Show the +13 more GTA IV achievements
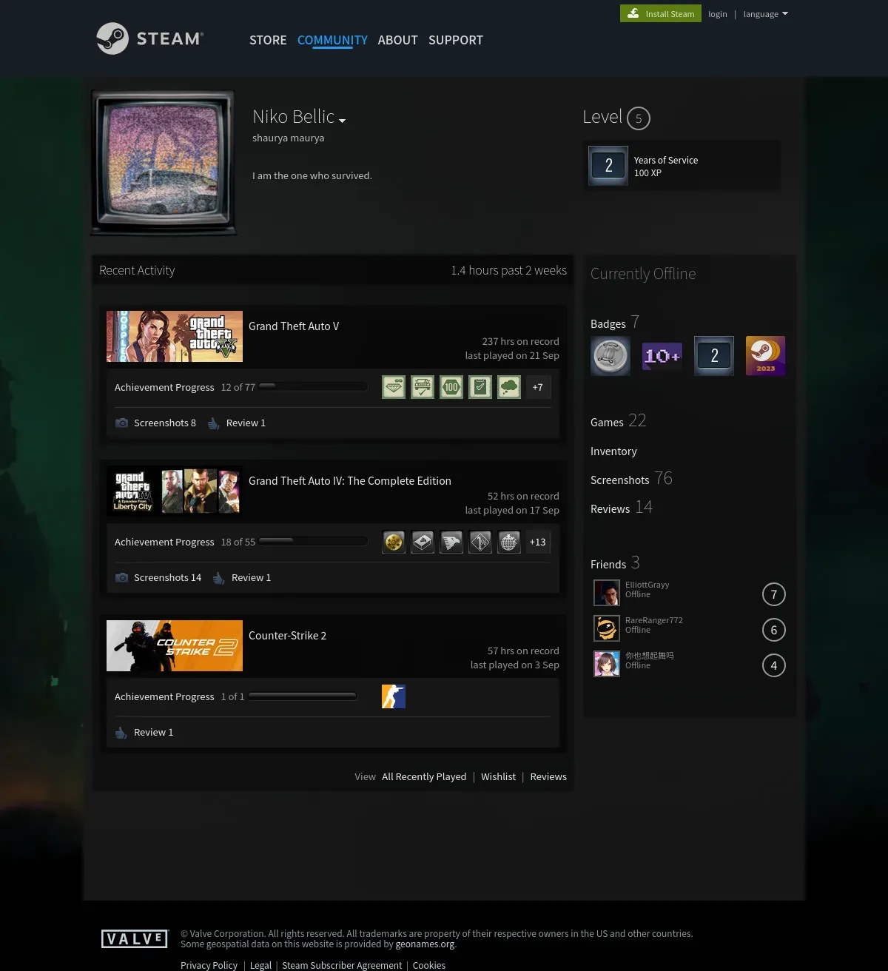The image size is (888, 971). (x=538, y=542)
